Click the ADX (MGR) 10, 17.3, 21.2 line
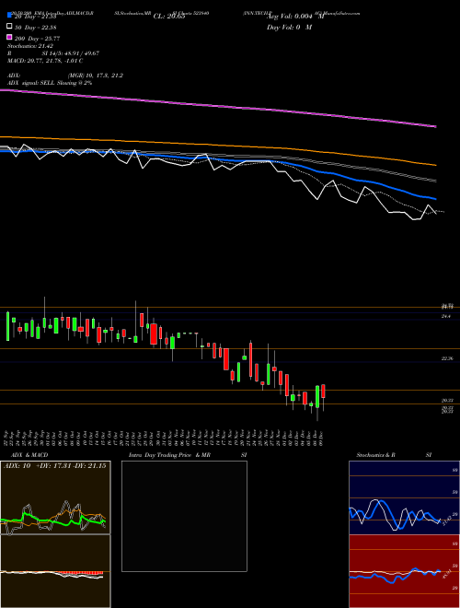Viewport: 460px width, 608px height. click(x=65, y=76)
